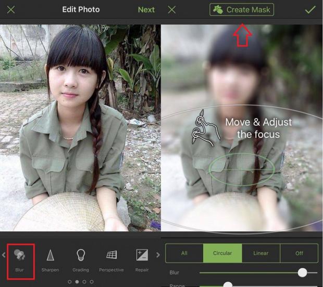
Task: Tap Next to proceed
Action: click(x=146, y=10)
